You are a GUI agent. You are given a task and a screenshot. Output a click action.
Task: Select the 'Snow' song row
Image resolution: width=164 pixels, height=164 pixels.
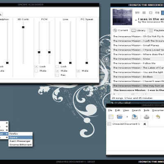138,59
